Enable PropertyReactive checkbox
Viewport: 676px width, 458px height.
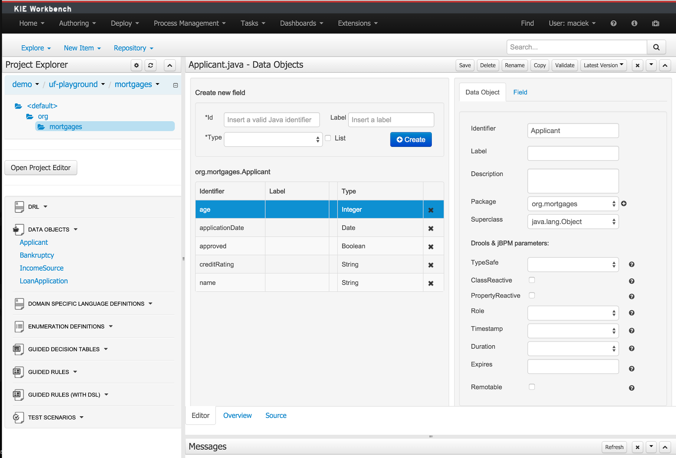pyautogui.click(x=532, y=295)
